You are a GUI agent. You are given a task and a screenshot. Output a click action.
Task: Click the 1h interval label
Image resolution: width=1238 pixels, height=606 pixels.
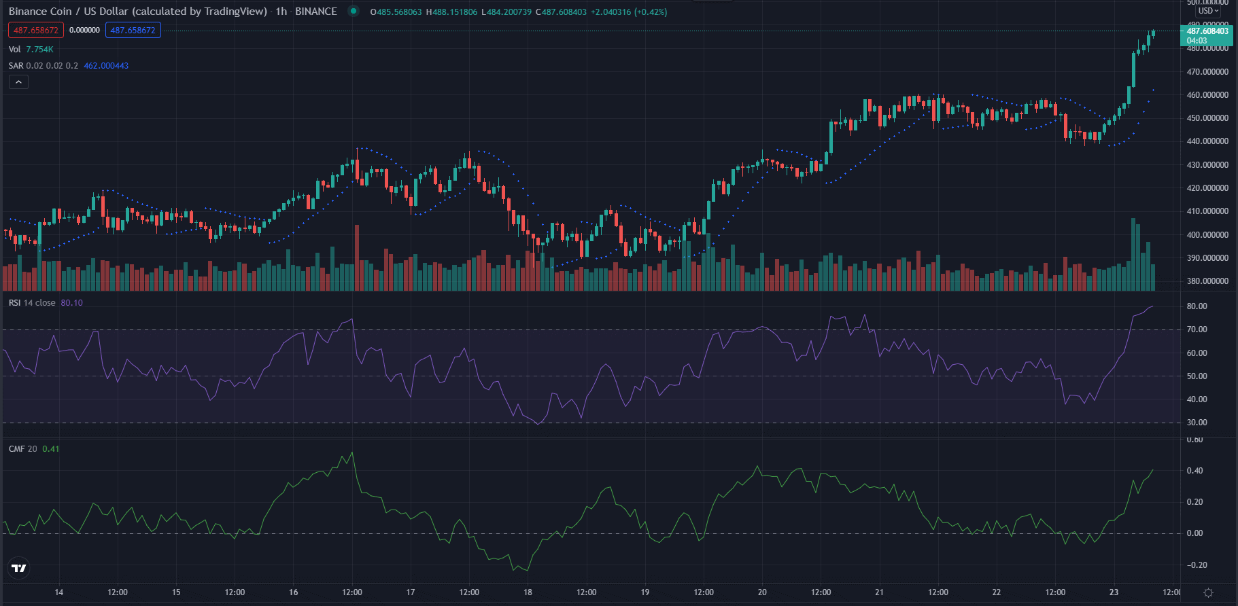pyautogui.click(x=281, y=12)
